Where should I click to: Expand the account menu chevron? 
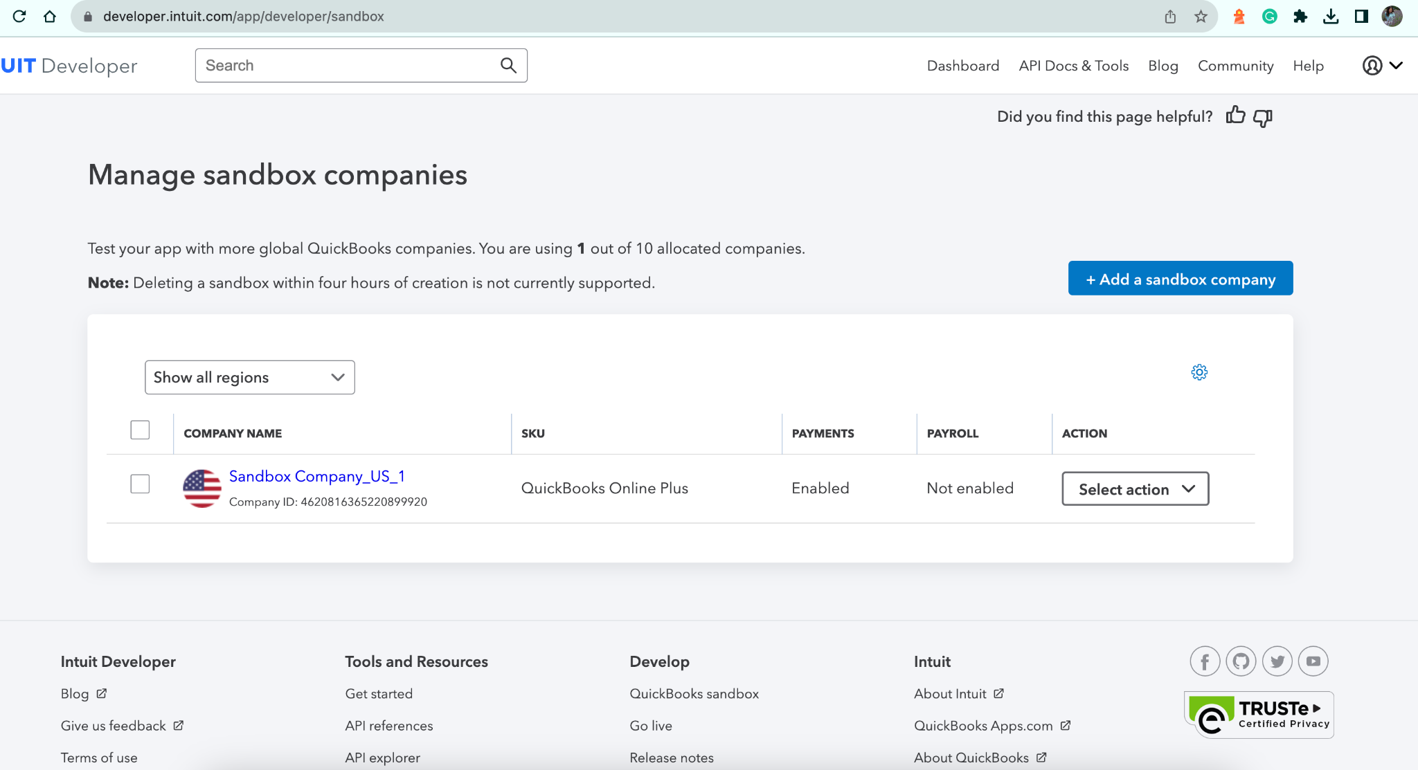1396,66
